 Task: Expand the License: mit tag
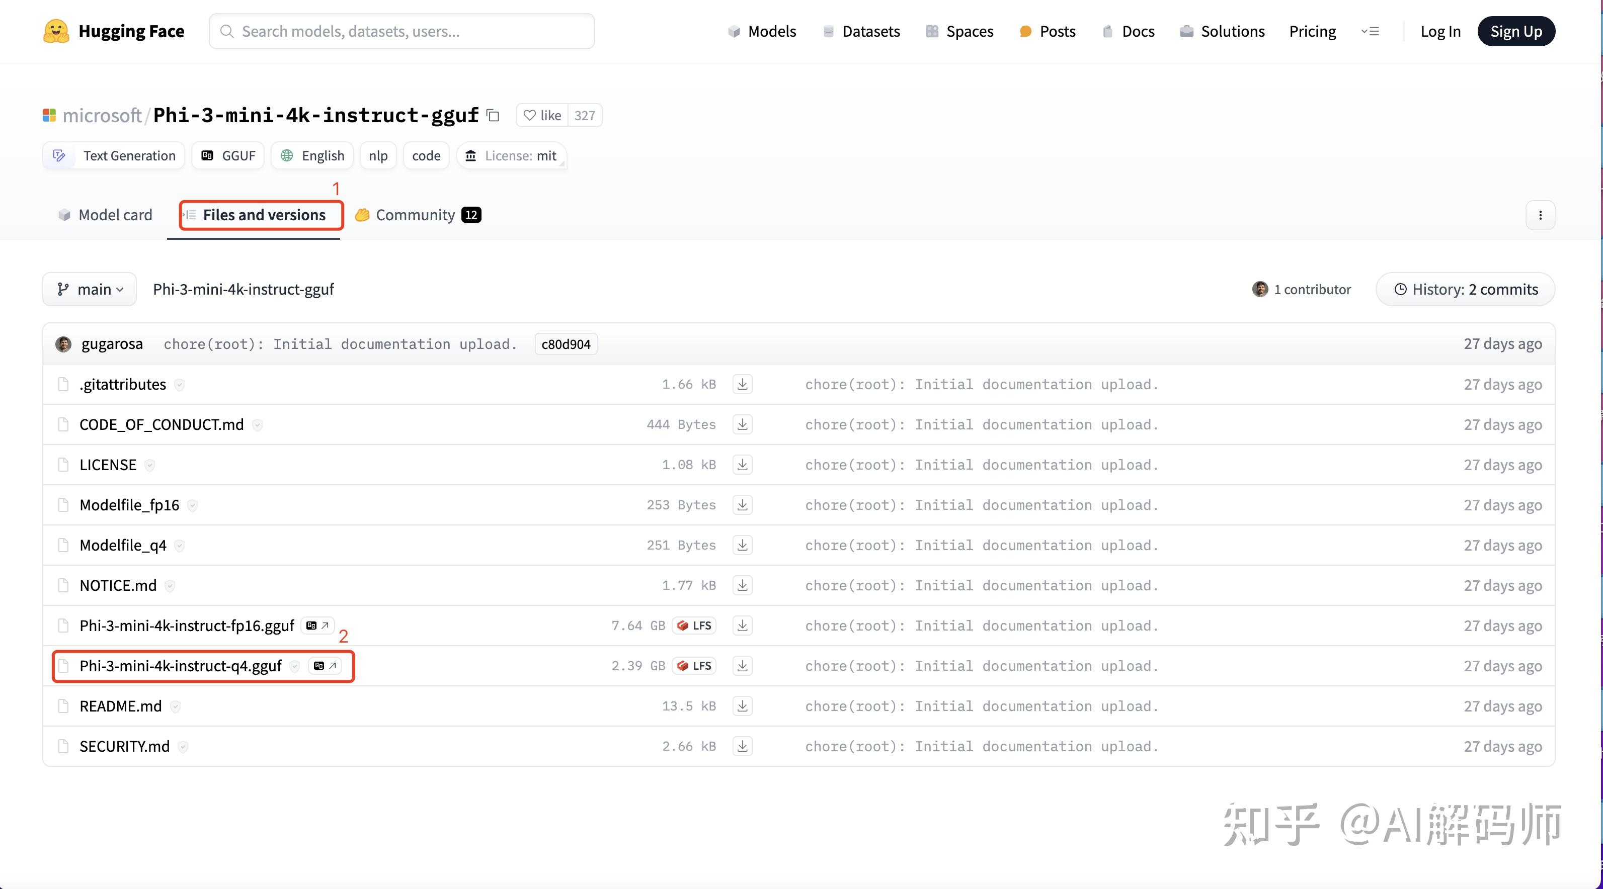[512, 155]
